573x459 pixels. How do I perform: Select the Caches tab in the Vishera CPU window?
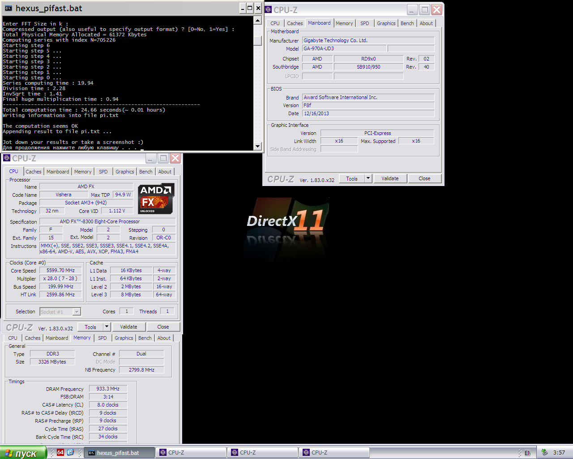33,172
